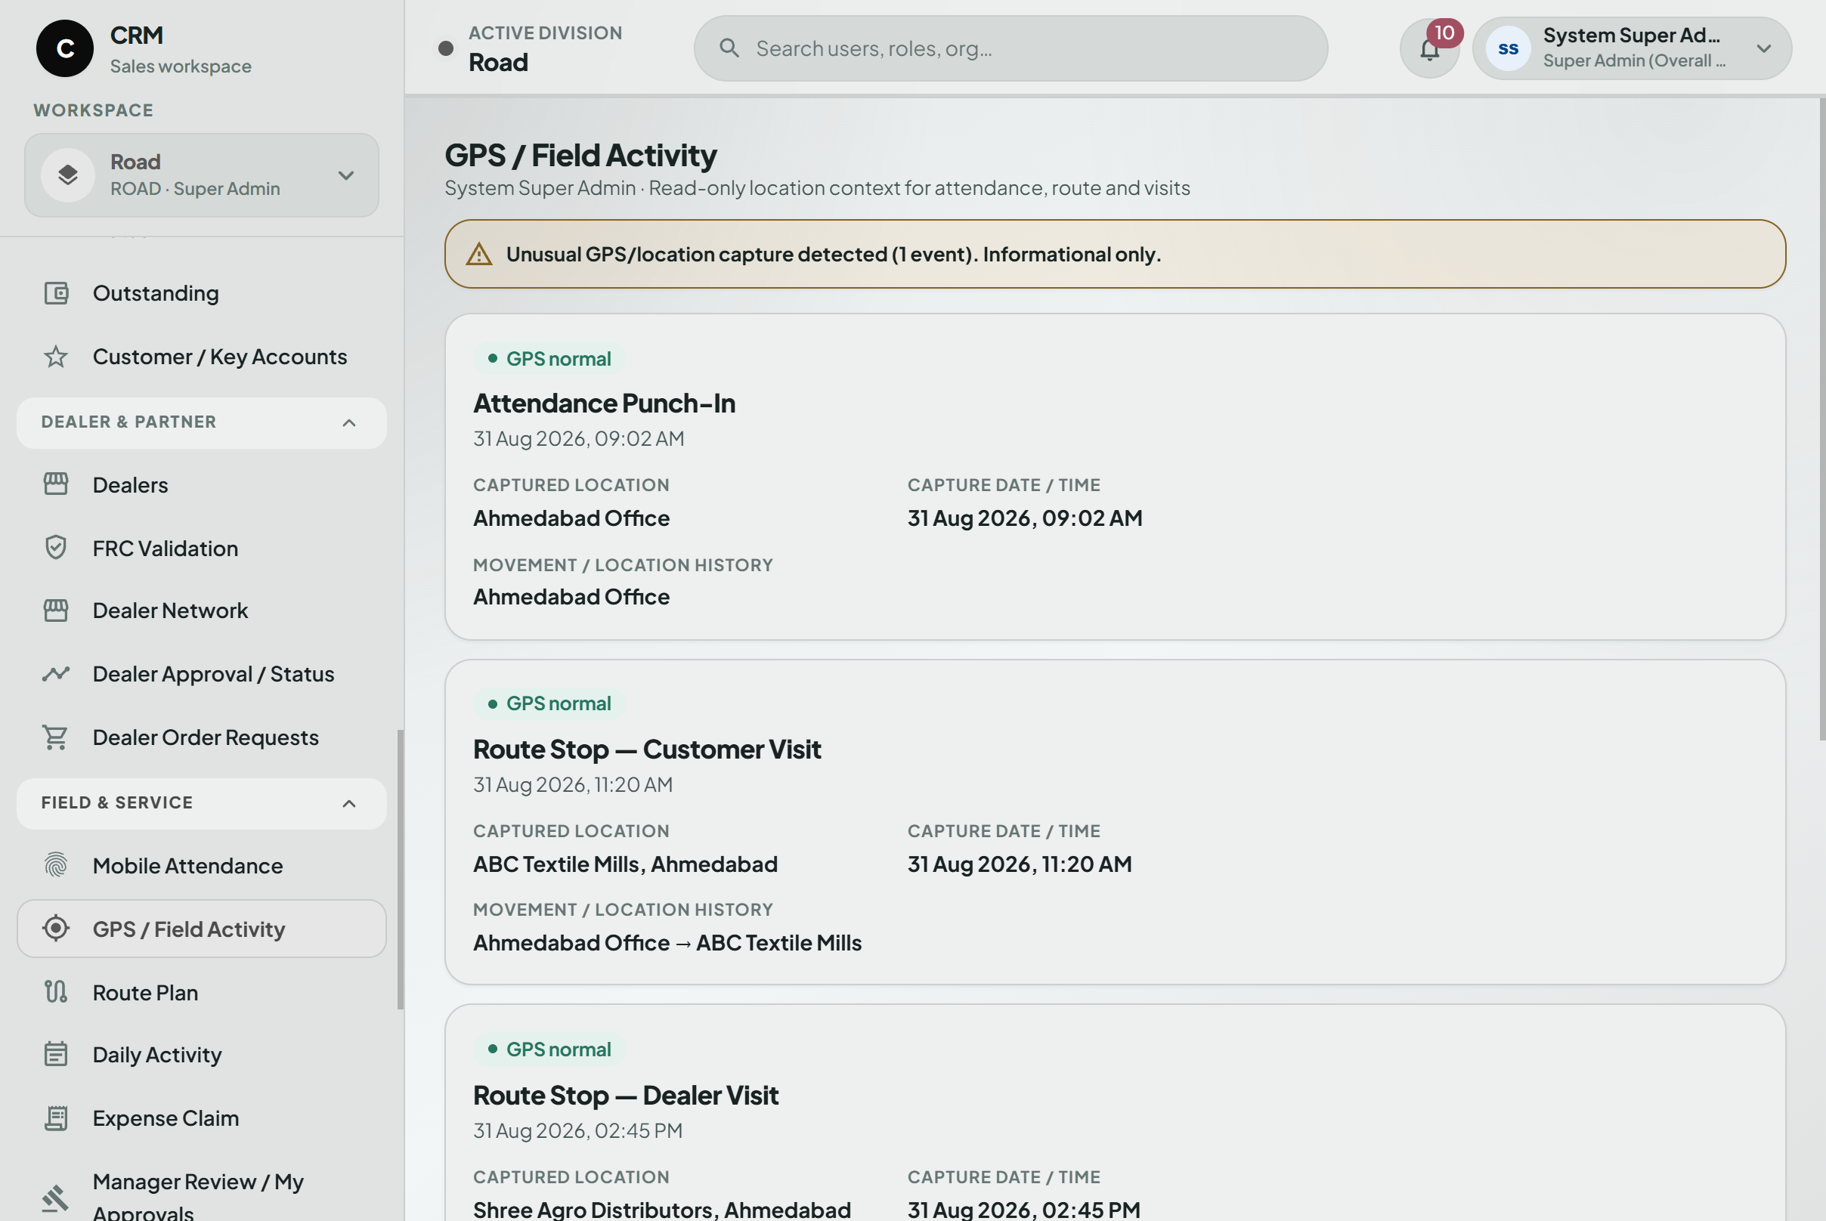Screen dimensions: 1826x1221
Task: Click the Dealer Order Requests cart icon
Action: pos(56,737)
